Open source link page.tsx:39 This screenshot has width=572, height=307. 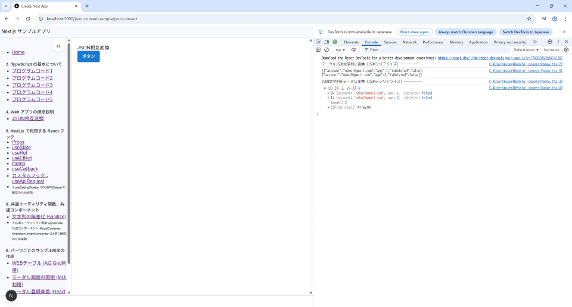point(526,82)
